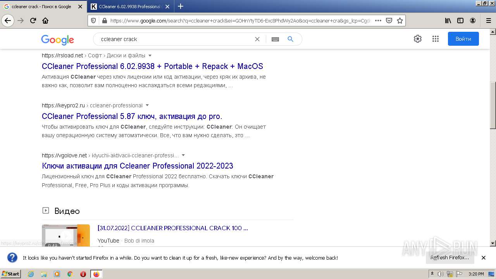Focus the Firefox URL address bar
Screen dimensions: 496x279
point(240,21)
